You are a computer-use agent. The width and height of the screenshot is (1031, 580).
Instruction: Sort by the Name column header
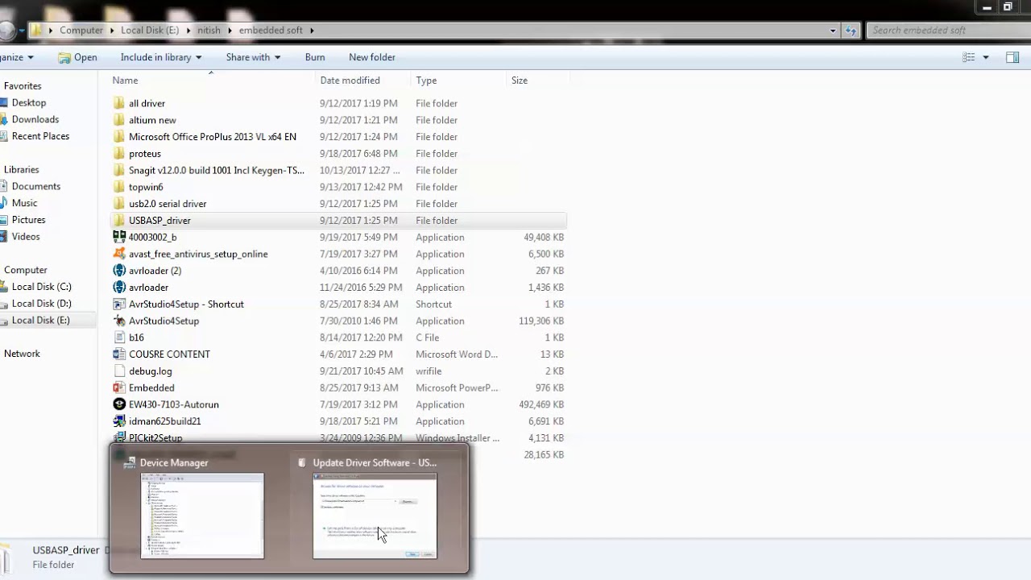point(125,81)
